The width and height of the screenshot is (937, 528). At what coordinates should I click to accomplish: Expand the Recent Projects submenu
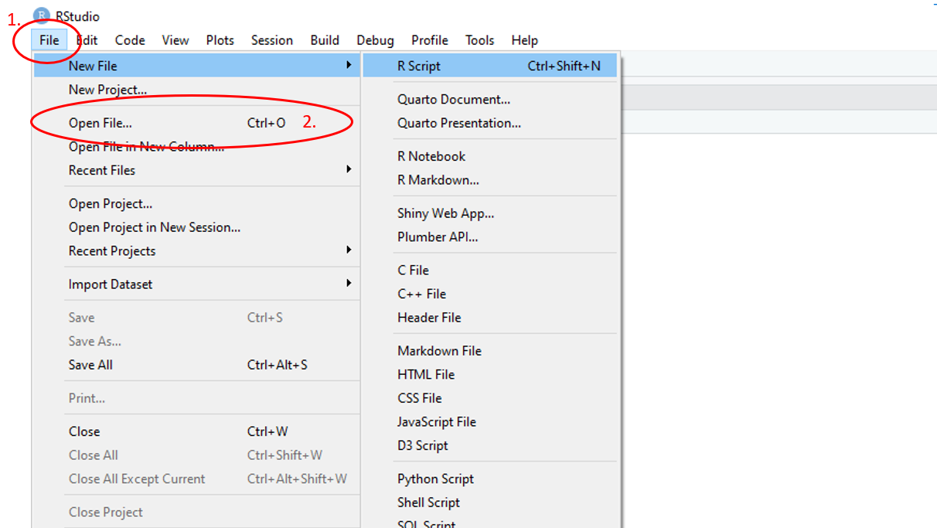196,251
